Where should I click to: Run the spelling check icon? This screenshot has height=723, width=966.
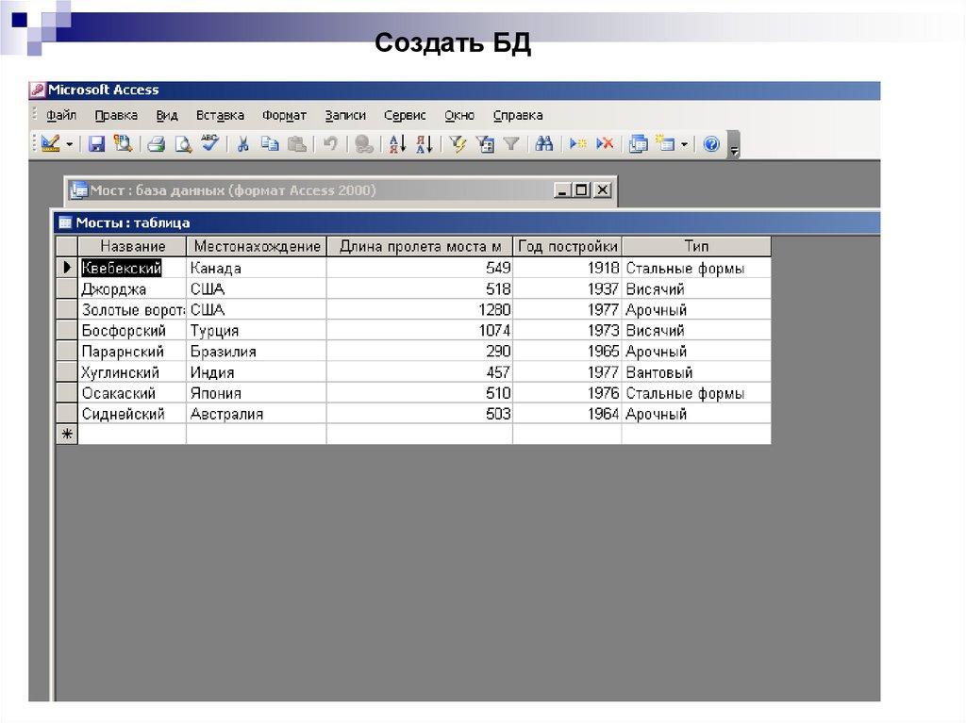point(209,144)
